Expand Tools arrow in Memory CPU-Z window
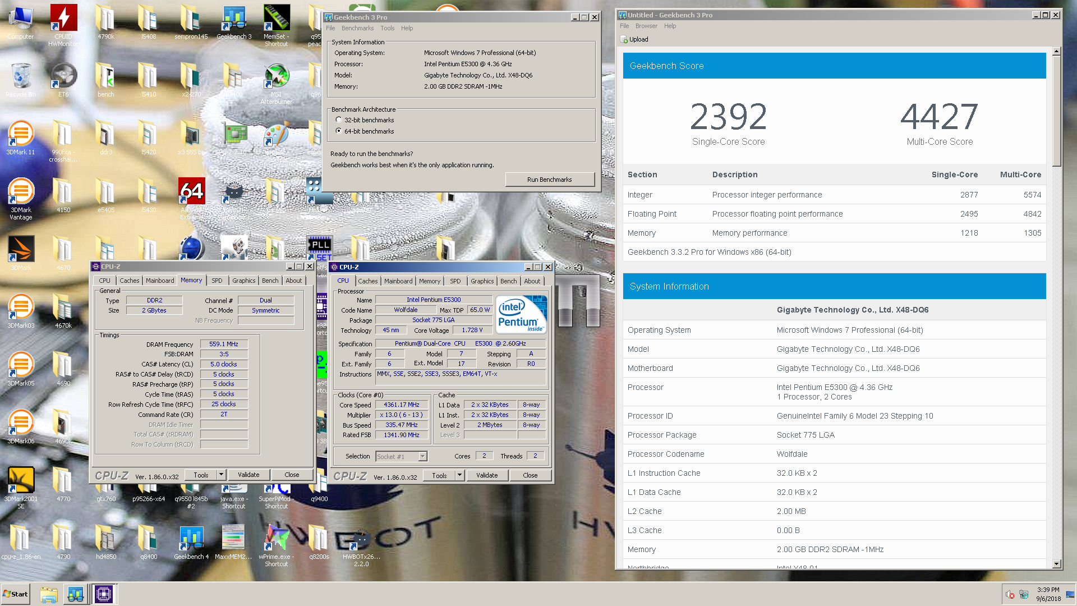 pyautogui.click(x=221, y=475)
